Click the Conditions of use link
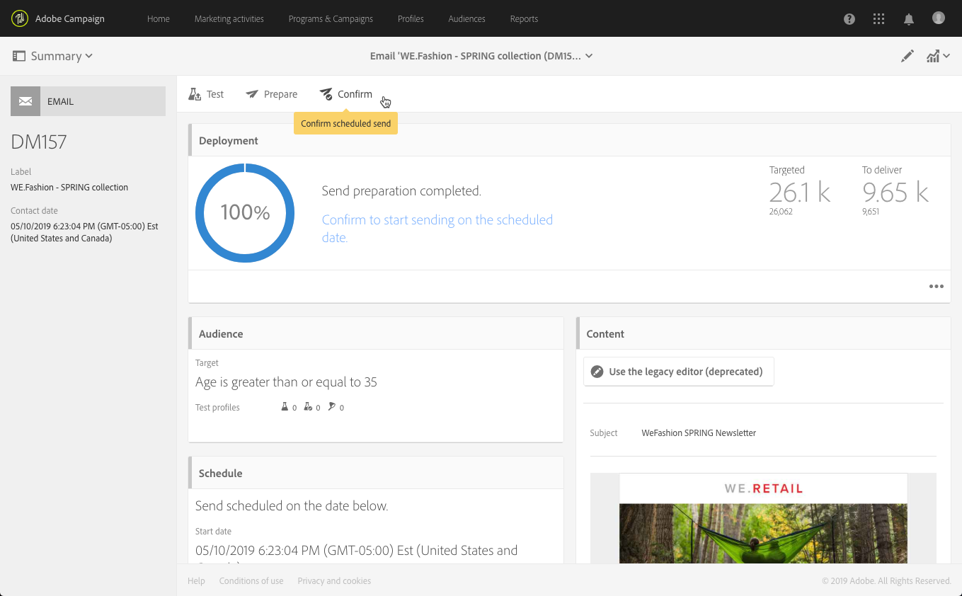The image size is (962, 596). click(x=251, y=581)
